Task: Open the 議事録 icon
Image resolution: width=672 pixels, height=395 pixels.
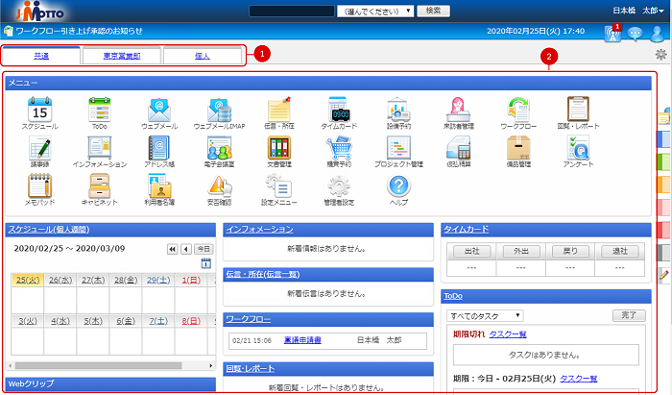Action: (40, 148)
